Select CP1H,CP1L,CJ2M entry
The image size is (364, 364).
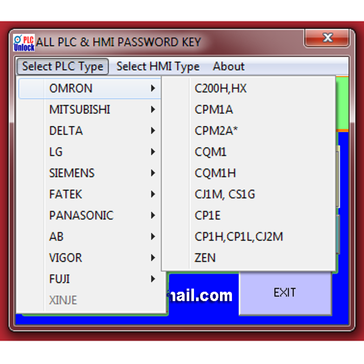[x=239, y=237]
